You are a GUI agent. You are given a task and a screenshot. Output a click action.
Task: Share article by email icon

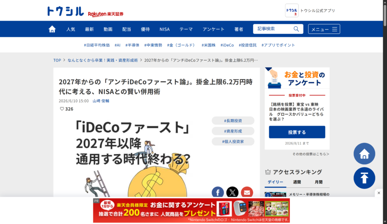tap(247, 192)
